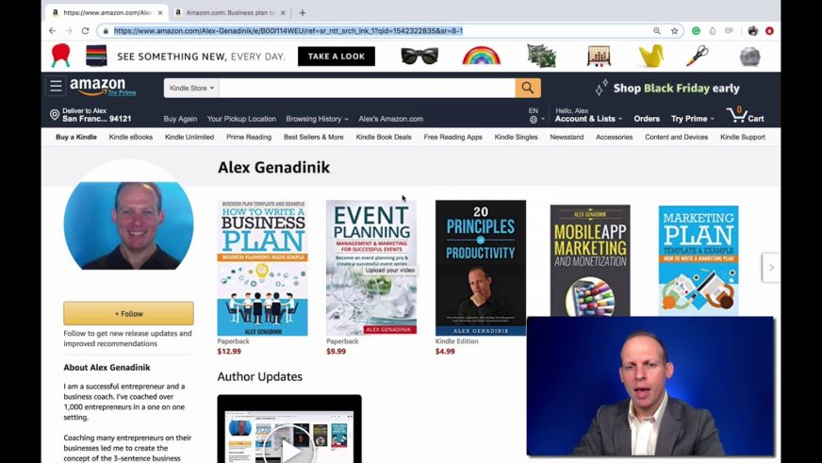Screen dimensions: 822x463
Task: Switch to the Business plan browser tab
Action: (x=230, y=12)
